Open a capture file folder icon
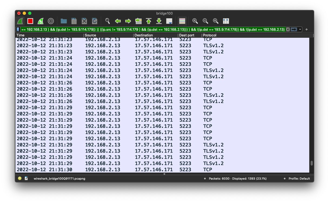Screen dimensions: 329x202 [x=64, y=21]
